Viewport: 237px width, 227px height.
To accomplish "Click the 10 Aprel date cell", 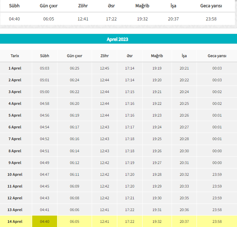I will [15, 174].
